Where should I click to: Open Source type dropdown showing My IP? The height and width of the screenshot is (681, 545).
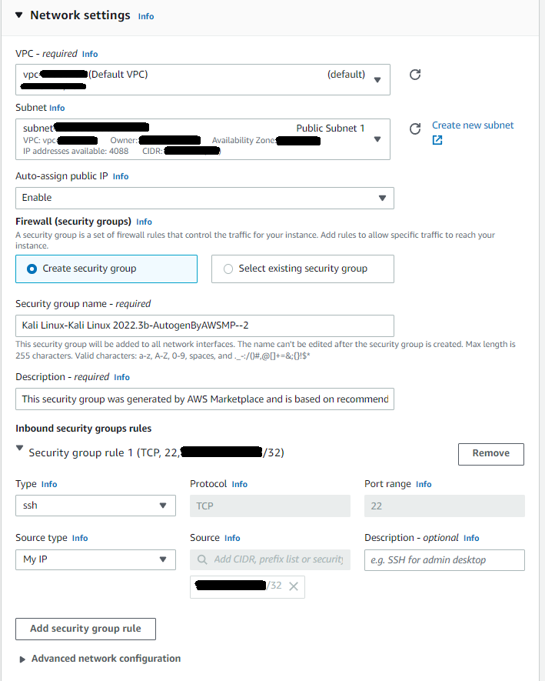[162, 559]
